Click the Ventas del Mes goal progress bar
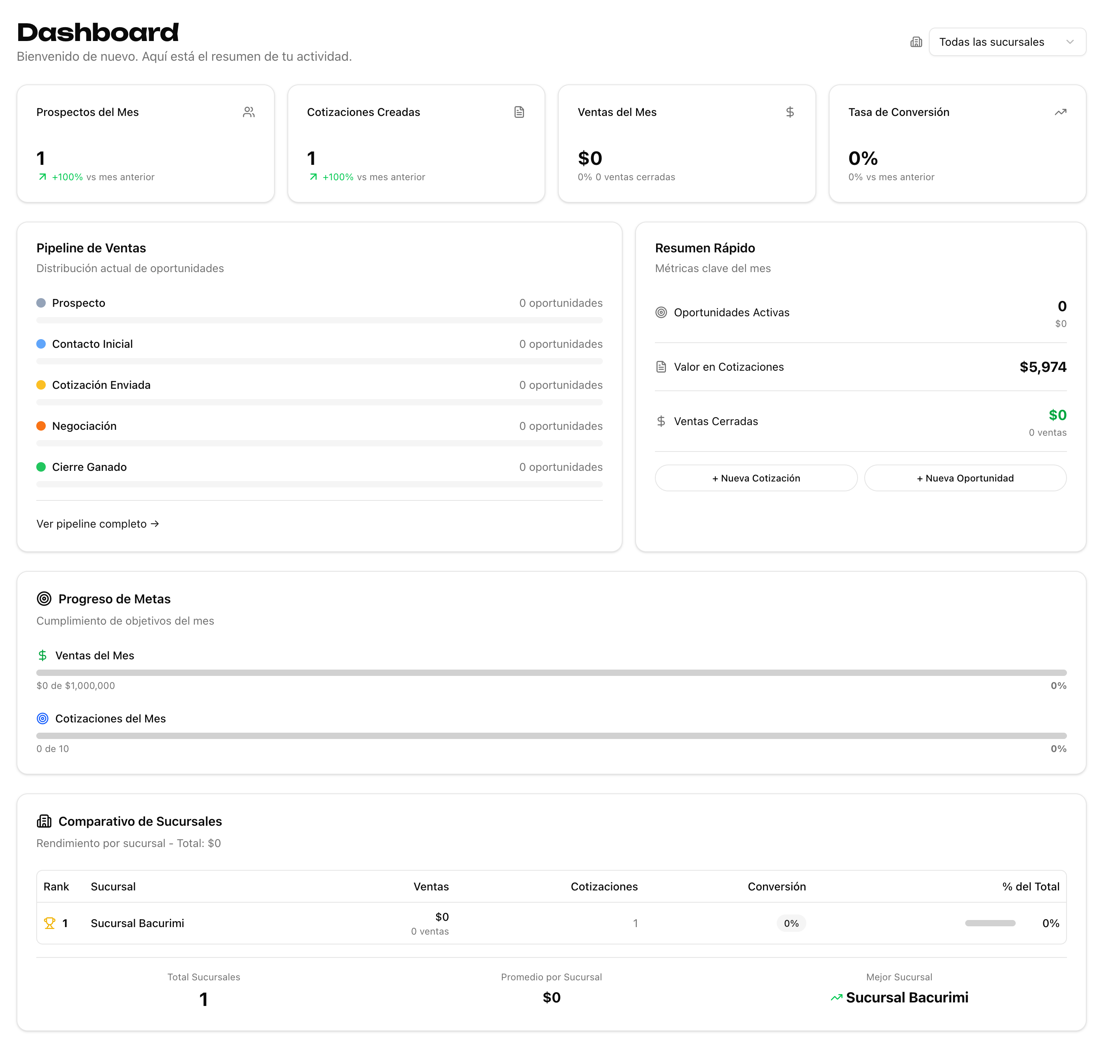Screen dimensions: 1104x1045 [551, 672]
